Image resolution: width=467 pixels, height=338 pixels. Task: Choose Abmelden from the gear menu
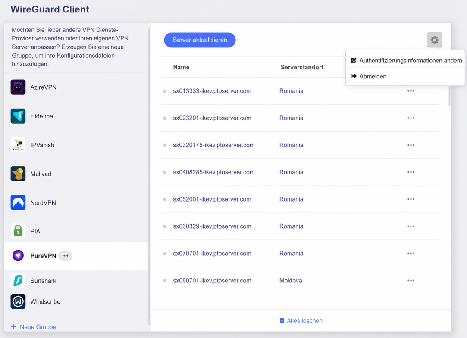coord(405,76)
